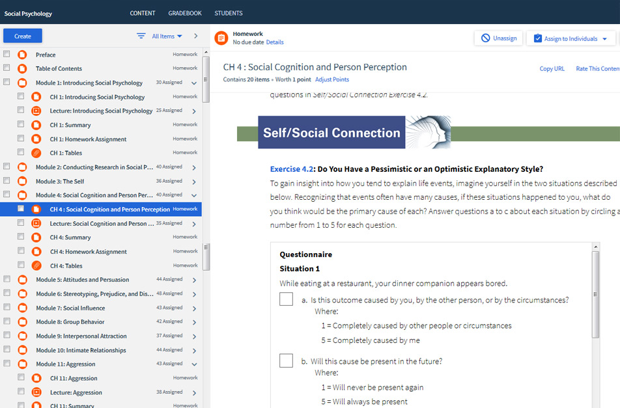The width and height of the screenshot is (620, 408).
Task: Click the Table of Contents item icon
Action: [22, 69]
